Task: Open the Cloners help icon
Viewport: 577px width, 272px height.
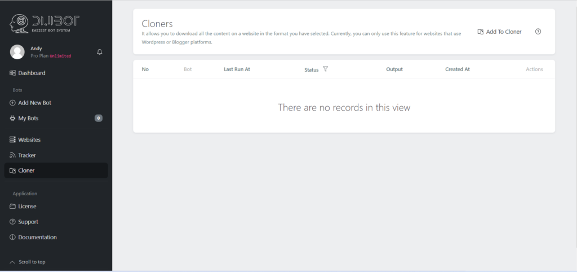Action: click(x=538, y=32)
